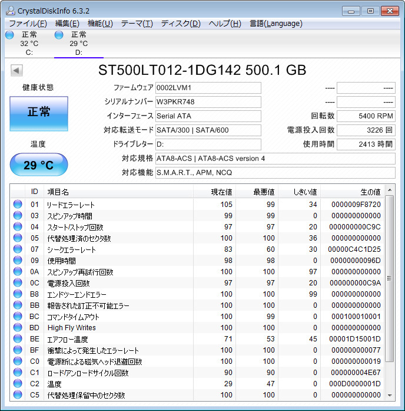Screen dimensions: 405x411
Task: Click the serial number field W3PKR748
Action: click(x=208, y=102)
